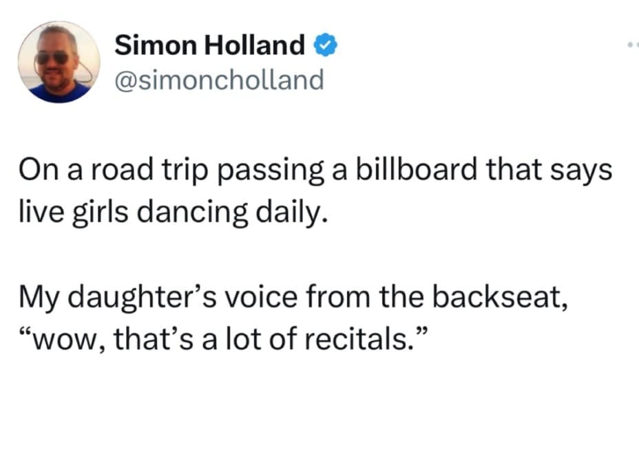Open the Simon Holland display name
The height and width of the screenshot is (451, 639).
209,46
